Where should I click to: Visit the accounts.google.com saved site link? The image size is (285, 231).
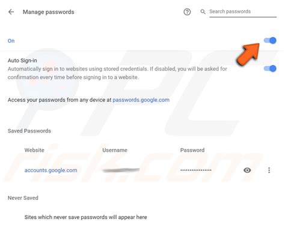[x=51, y=170]
